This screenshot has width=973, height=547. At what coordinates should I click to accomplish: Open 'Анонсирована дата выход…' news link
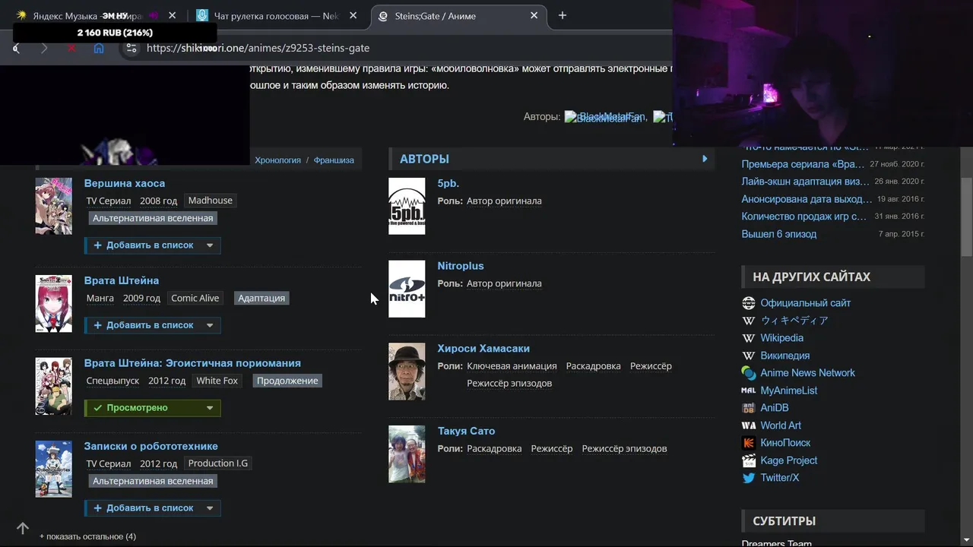(x=807, y=199)
